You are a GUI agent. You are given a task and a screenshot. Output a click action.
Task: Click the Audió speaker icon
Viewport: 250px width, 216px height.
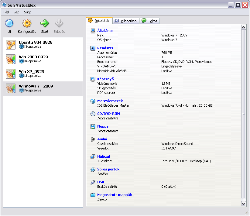(93, 139)
